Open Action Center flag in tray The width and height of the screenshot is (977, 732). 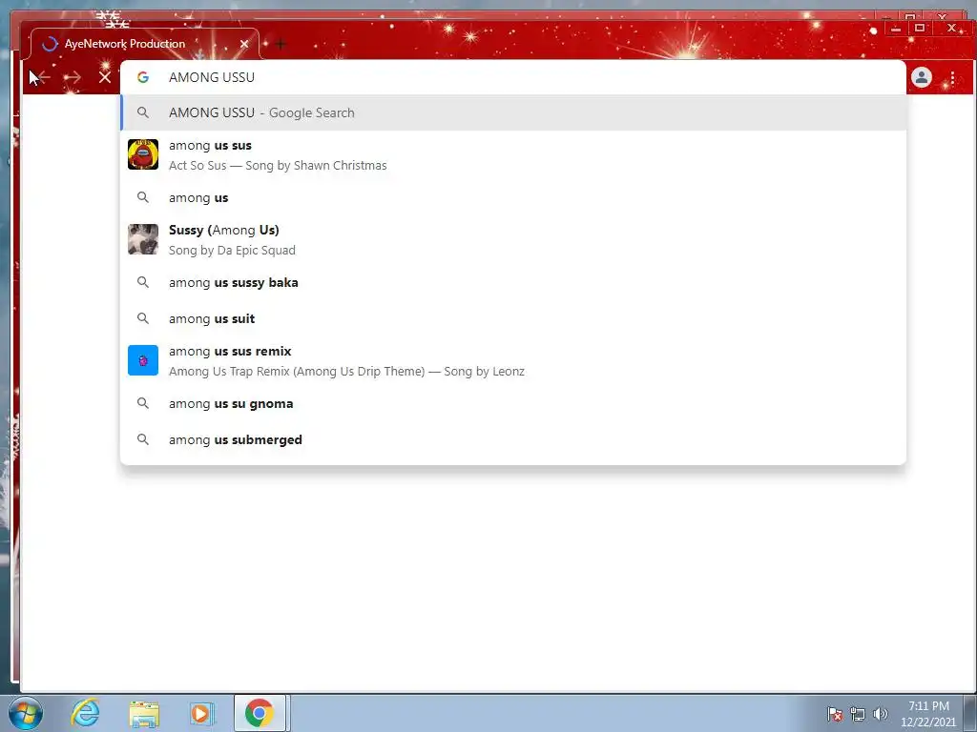tap(835, 714)
